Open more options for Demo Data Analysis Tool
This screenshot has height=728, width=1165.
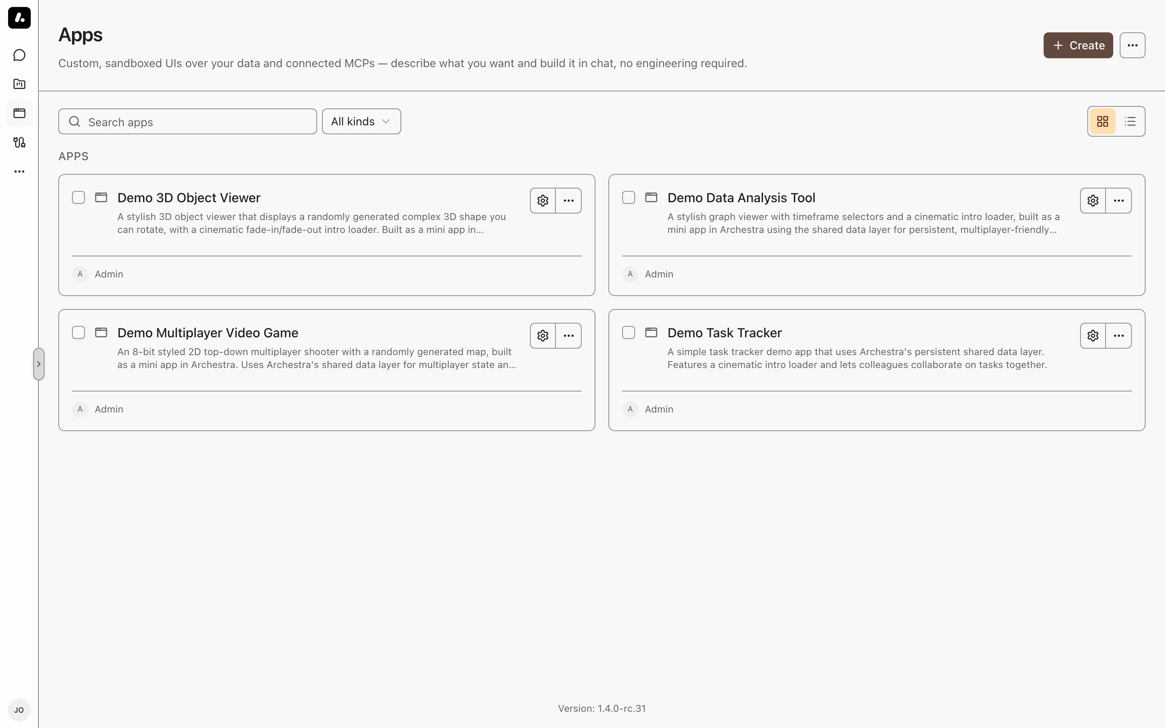tap(1119, 201)
